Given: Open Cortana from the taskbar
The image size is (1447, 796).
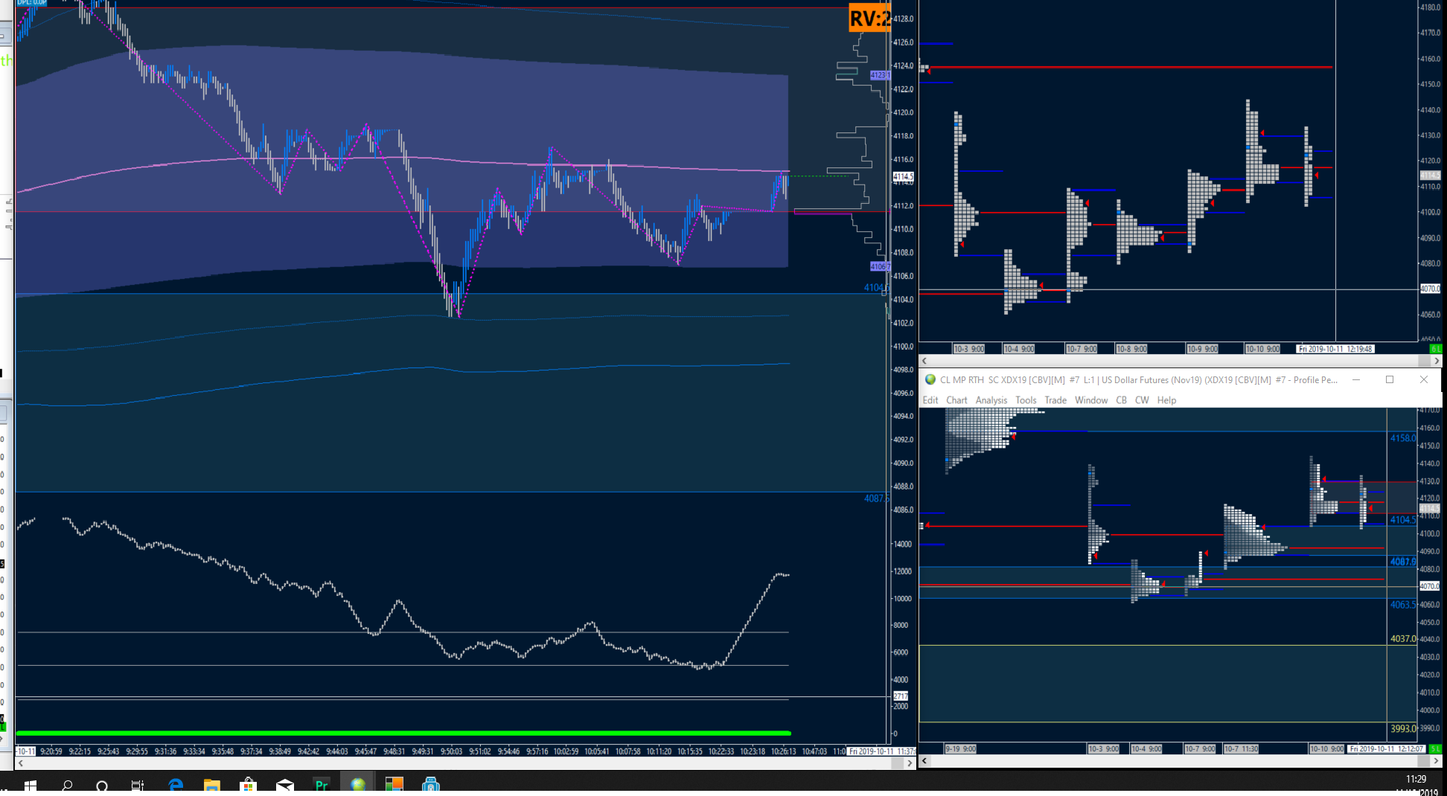Looking at the screenshot, I should click(102, 786).
